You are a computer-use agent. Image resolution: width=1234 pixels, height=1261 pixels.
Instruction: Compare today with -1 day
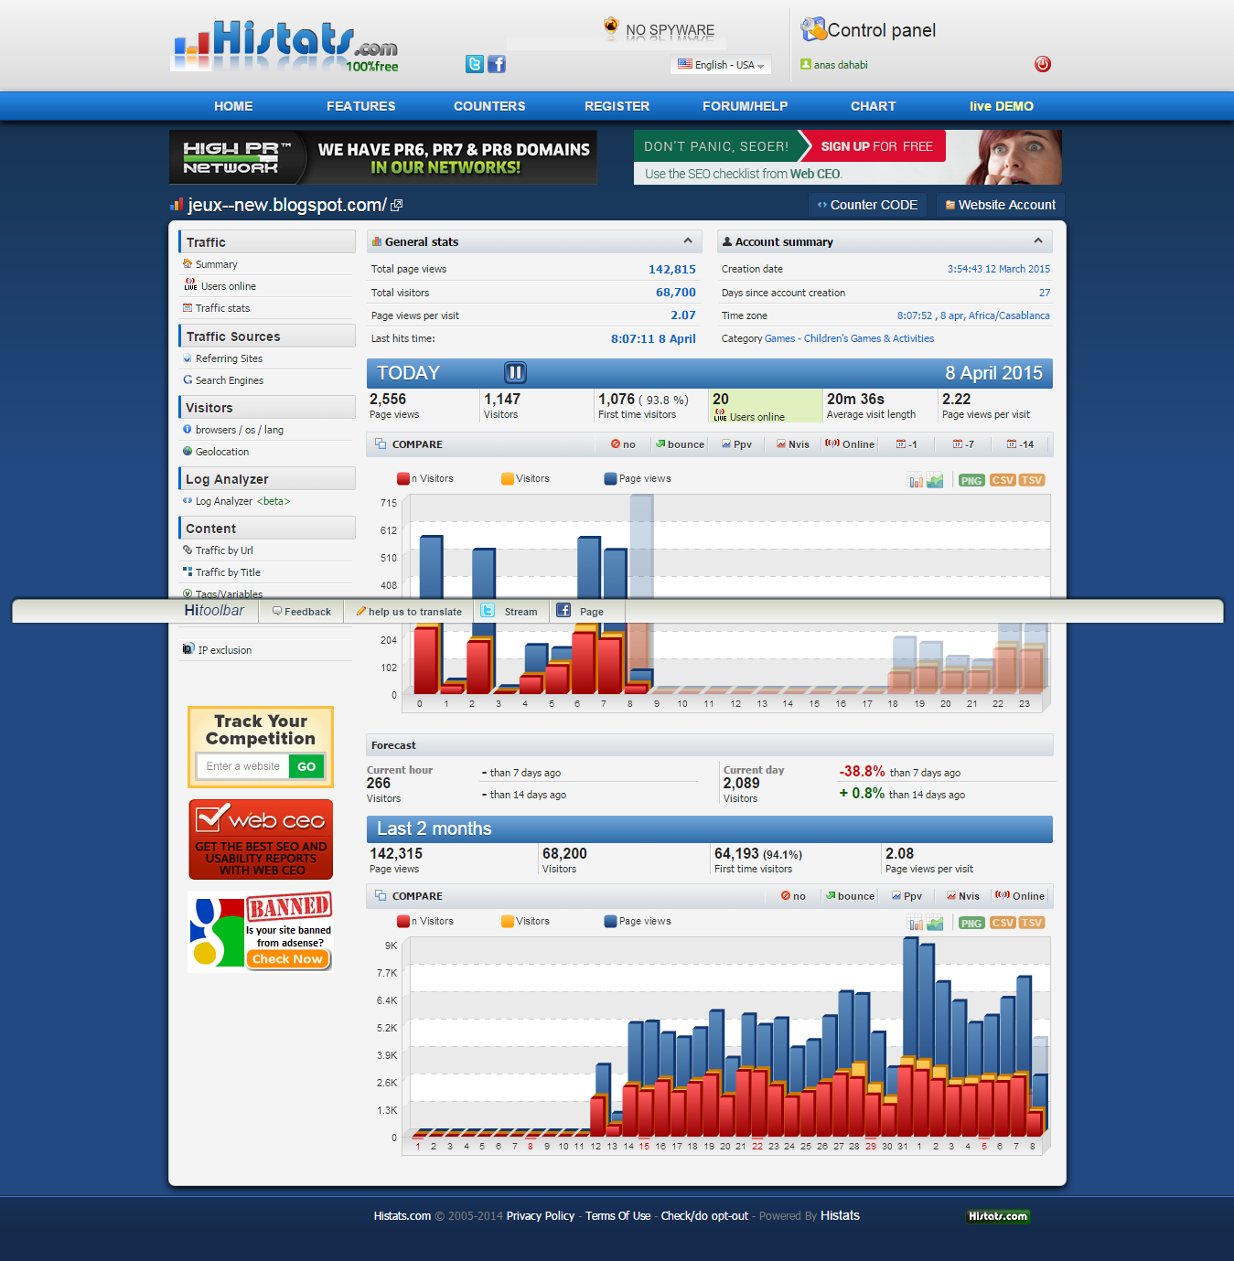(x=907, y=444)
